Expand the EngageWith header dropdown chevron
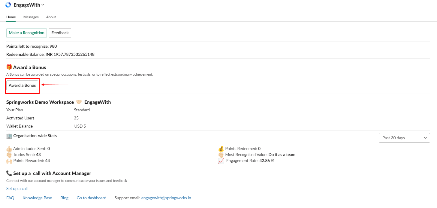This screenshot has width=437, height=208. coord(43,5)
